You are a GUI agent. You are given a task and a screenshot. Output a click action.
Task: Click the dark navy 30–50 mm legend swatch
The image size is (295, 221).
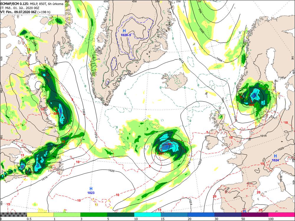click(228, 215)
